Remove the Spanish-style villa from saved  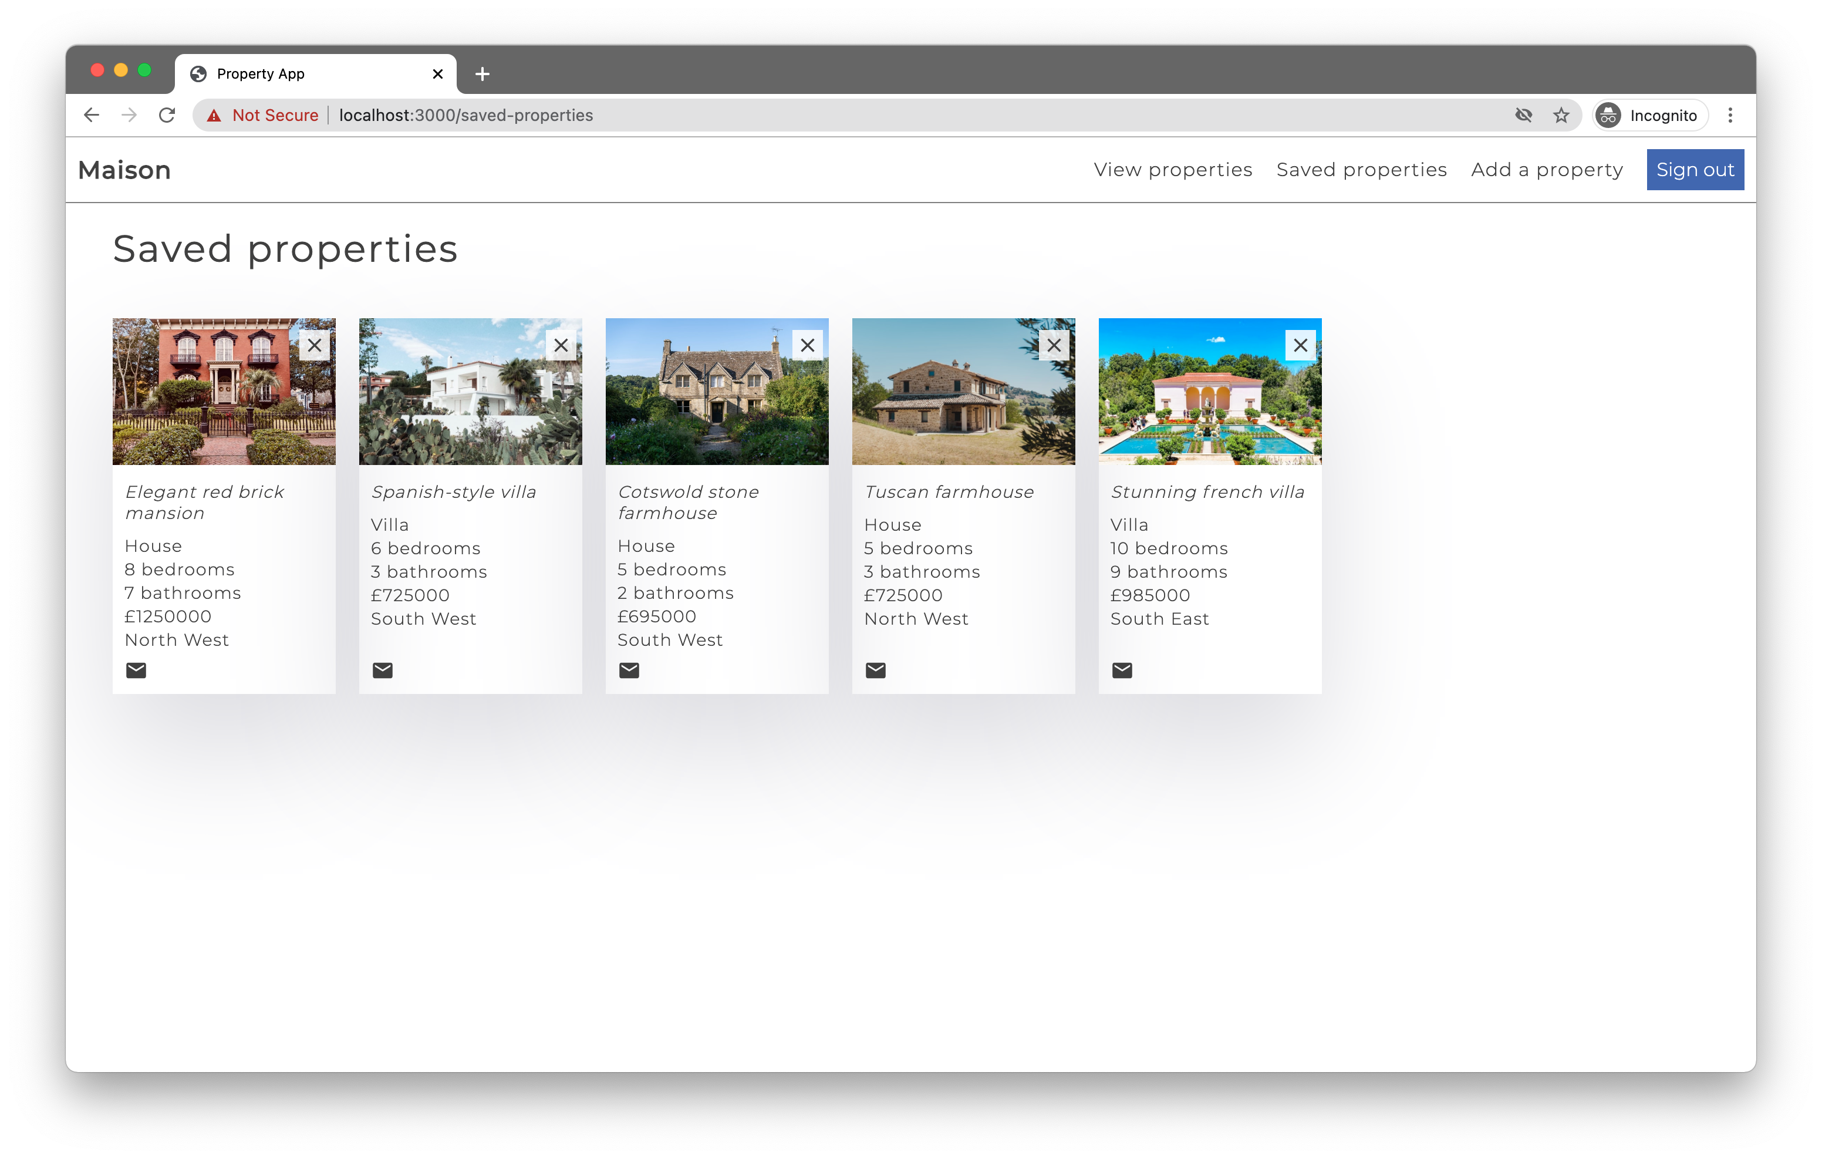(x=561, y=345)
